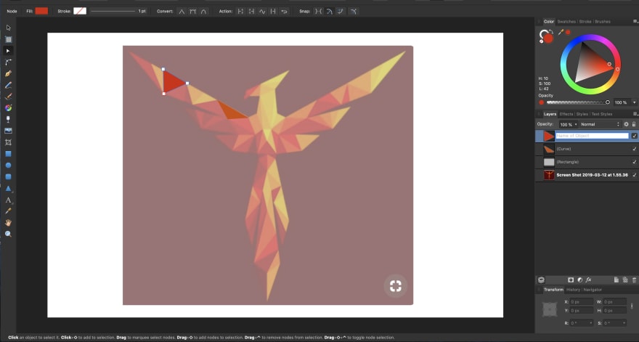Open the Rotation value dropdown
The image size is (639, 342).
tap(591, 323)
